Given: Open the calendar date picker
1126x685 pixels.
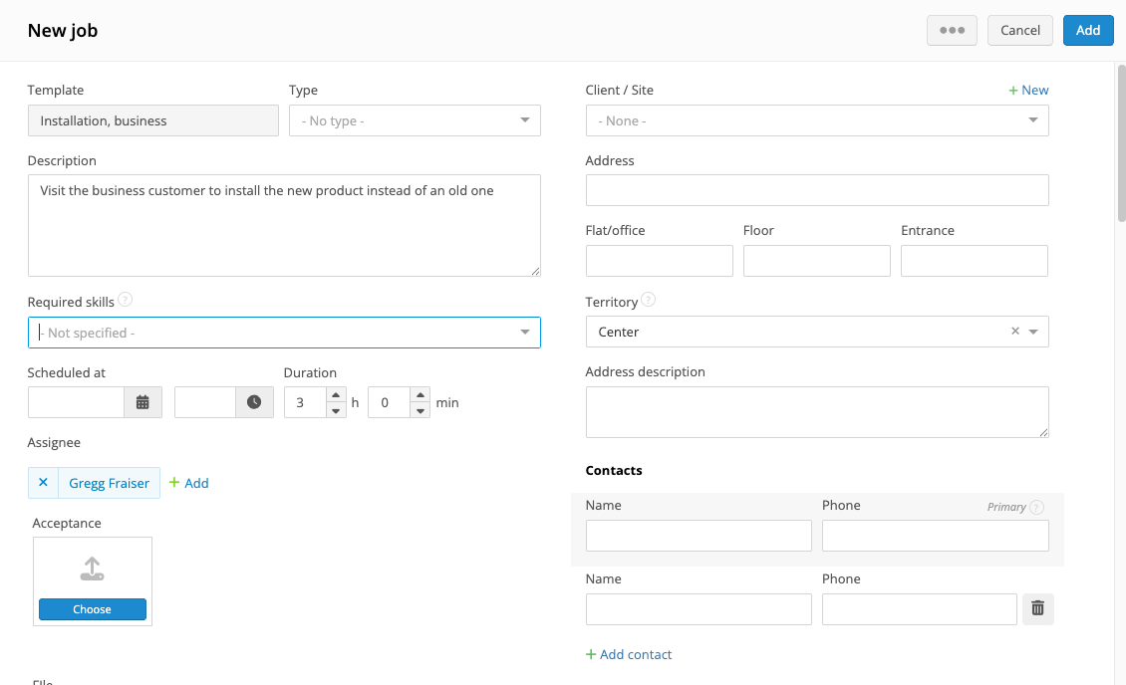Looking at the screenshot, I should 142,403.
